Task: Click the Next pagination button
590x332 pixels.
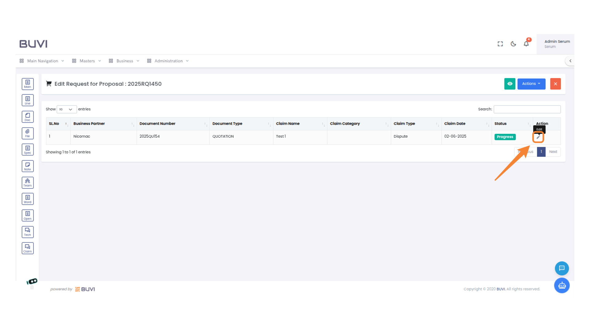Action: click(x=553, y=152)
